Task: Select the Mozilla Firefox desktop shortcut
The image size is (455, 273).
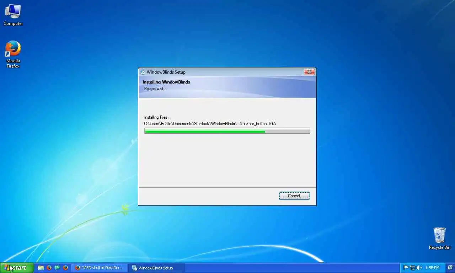Action: [13, 54]
